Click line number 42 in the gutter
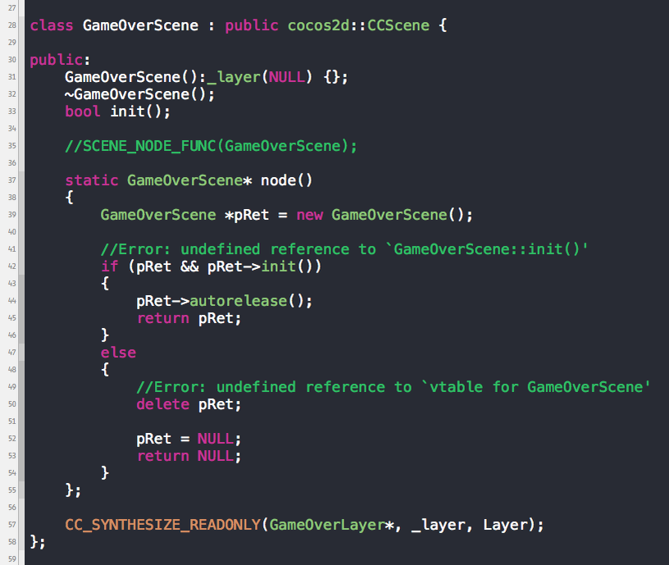Screen dimensions: 669x565 12,267
